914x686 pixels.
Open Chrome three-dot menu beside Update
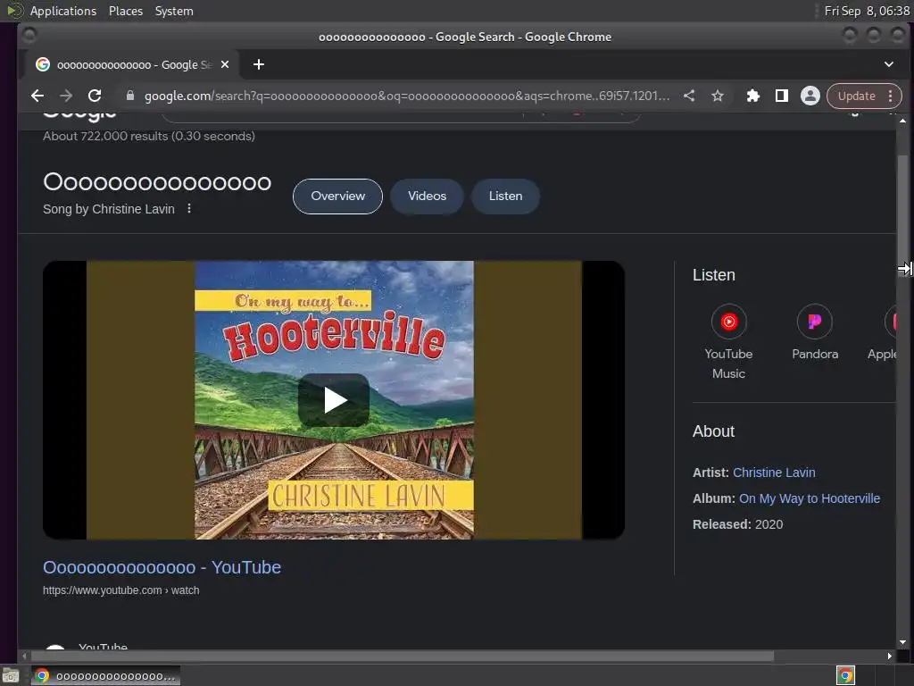click(890, 96)
